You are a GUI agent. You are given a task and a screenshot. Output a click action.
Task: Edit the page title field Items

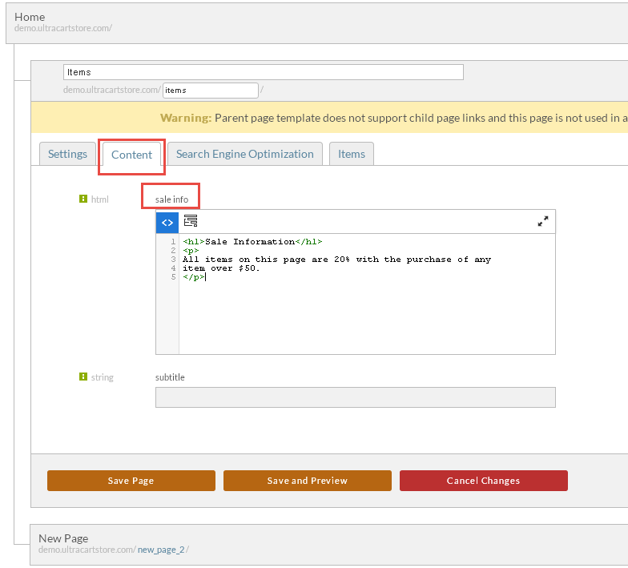[263, 72]
